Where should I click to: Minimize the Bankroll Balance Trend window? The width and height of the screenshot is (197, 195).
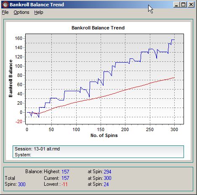[176, 5]
